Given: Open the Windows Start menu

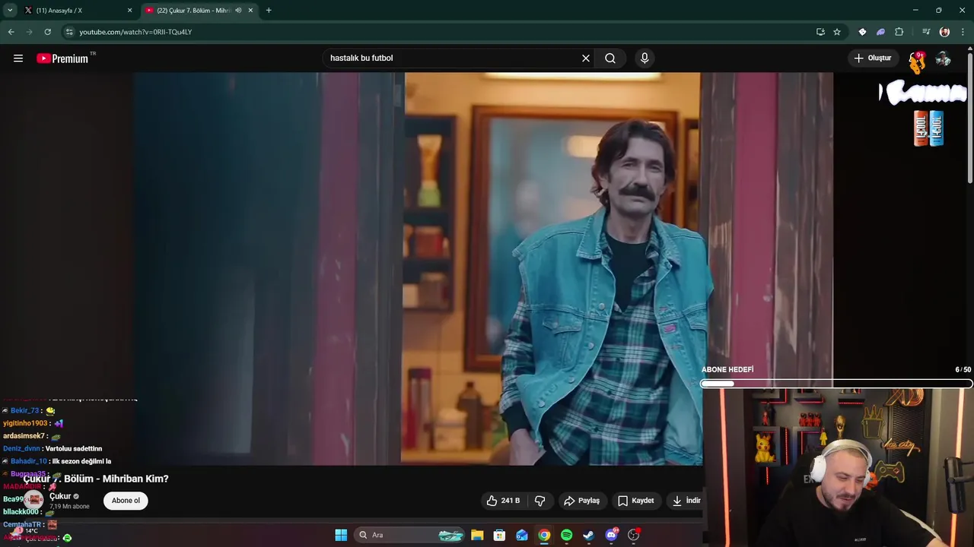Looking at the screenshot, I should point(341,535).
